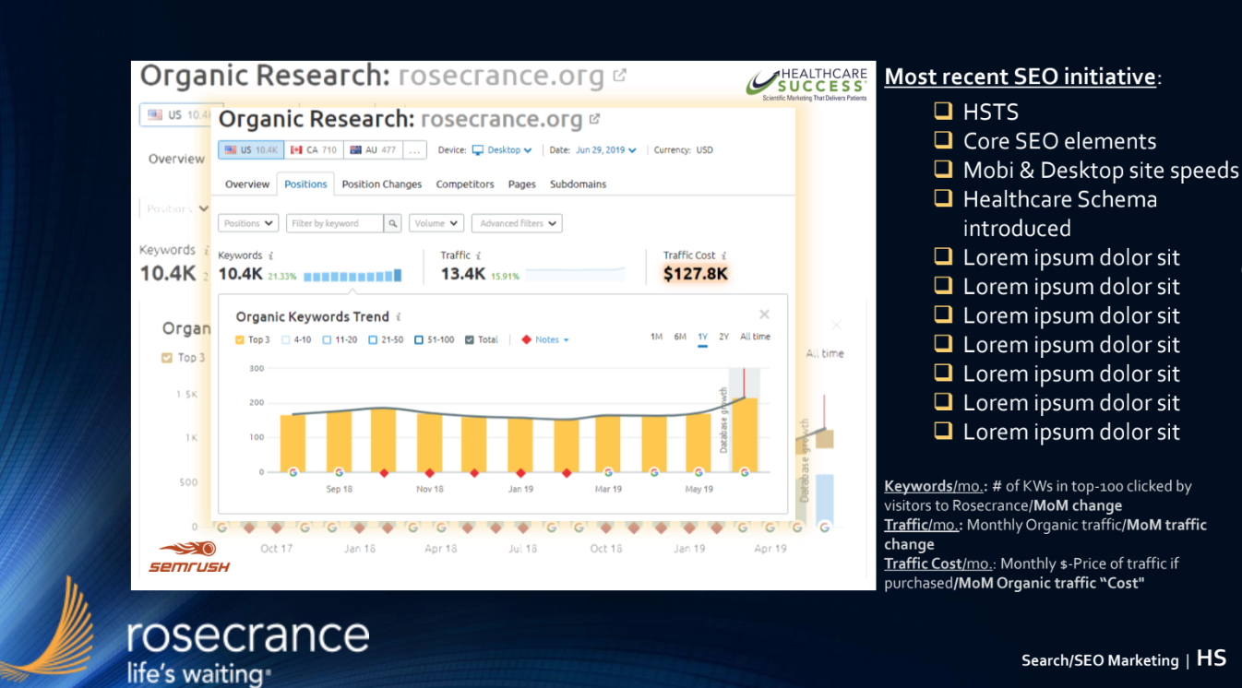Click info icon next to Traffic Cost label
Screen dimensions: 1242x688
click(x=724, y=255)
